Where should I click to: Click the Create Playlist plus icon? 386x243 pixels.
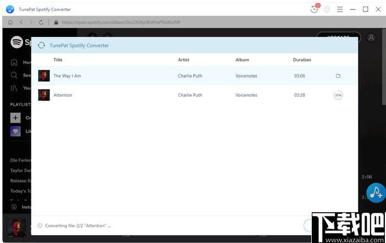click(15, 118)
